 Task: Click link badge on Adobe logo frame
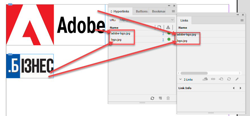[x=10, y=4]
